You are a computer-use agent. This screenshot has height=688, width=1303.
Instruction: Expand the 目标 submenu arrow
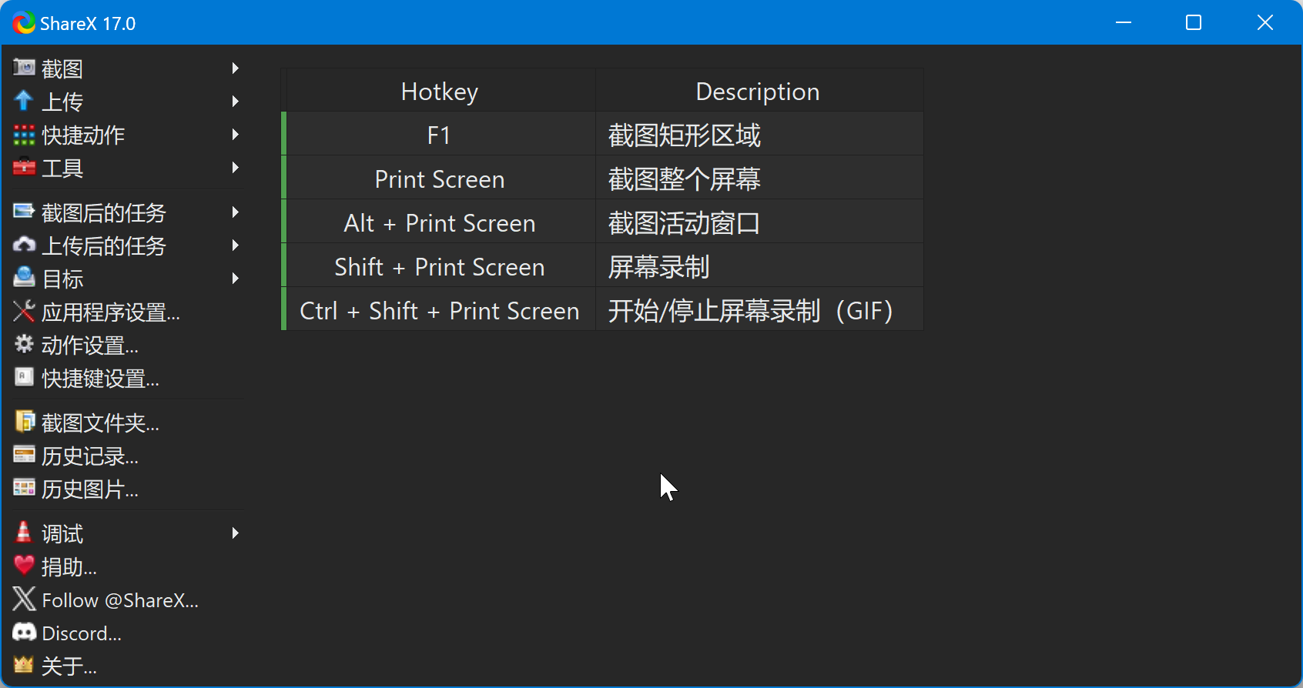236,279
